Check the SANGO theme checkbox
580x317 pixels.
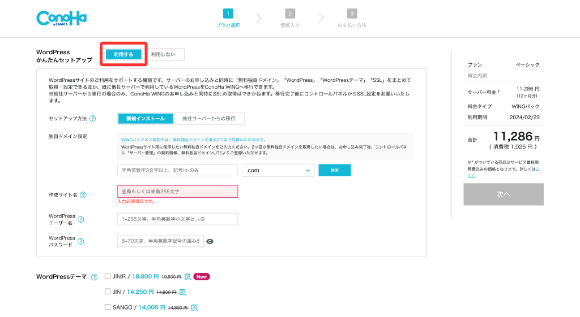108,307
